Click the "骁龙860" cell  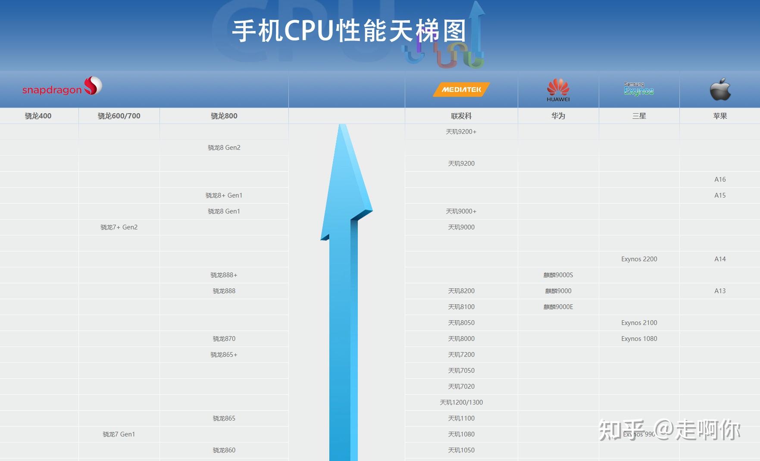click(224, 450)
